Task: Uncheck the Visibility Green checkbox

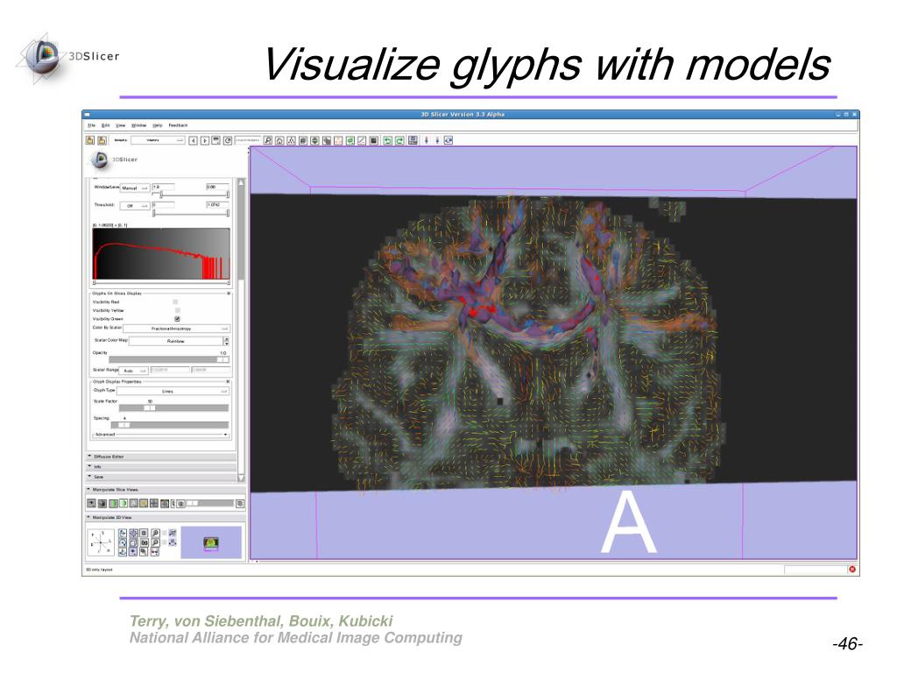Action: pyautogui.click(x=177, y=319)
